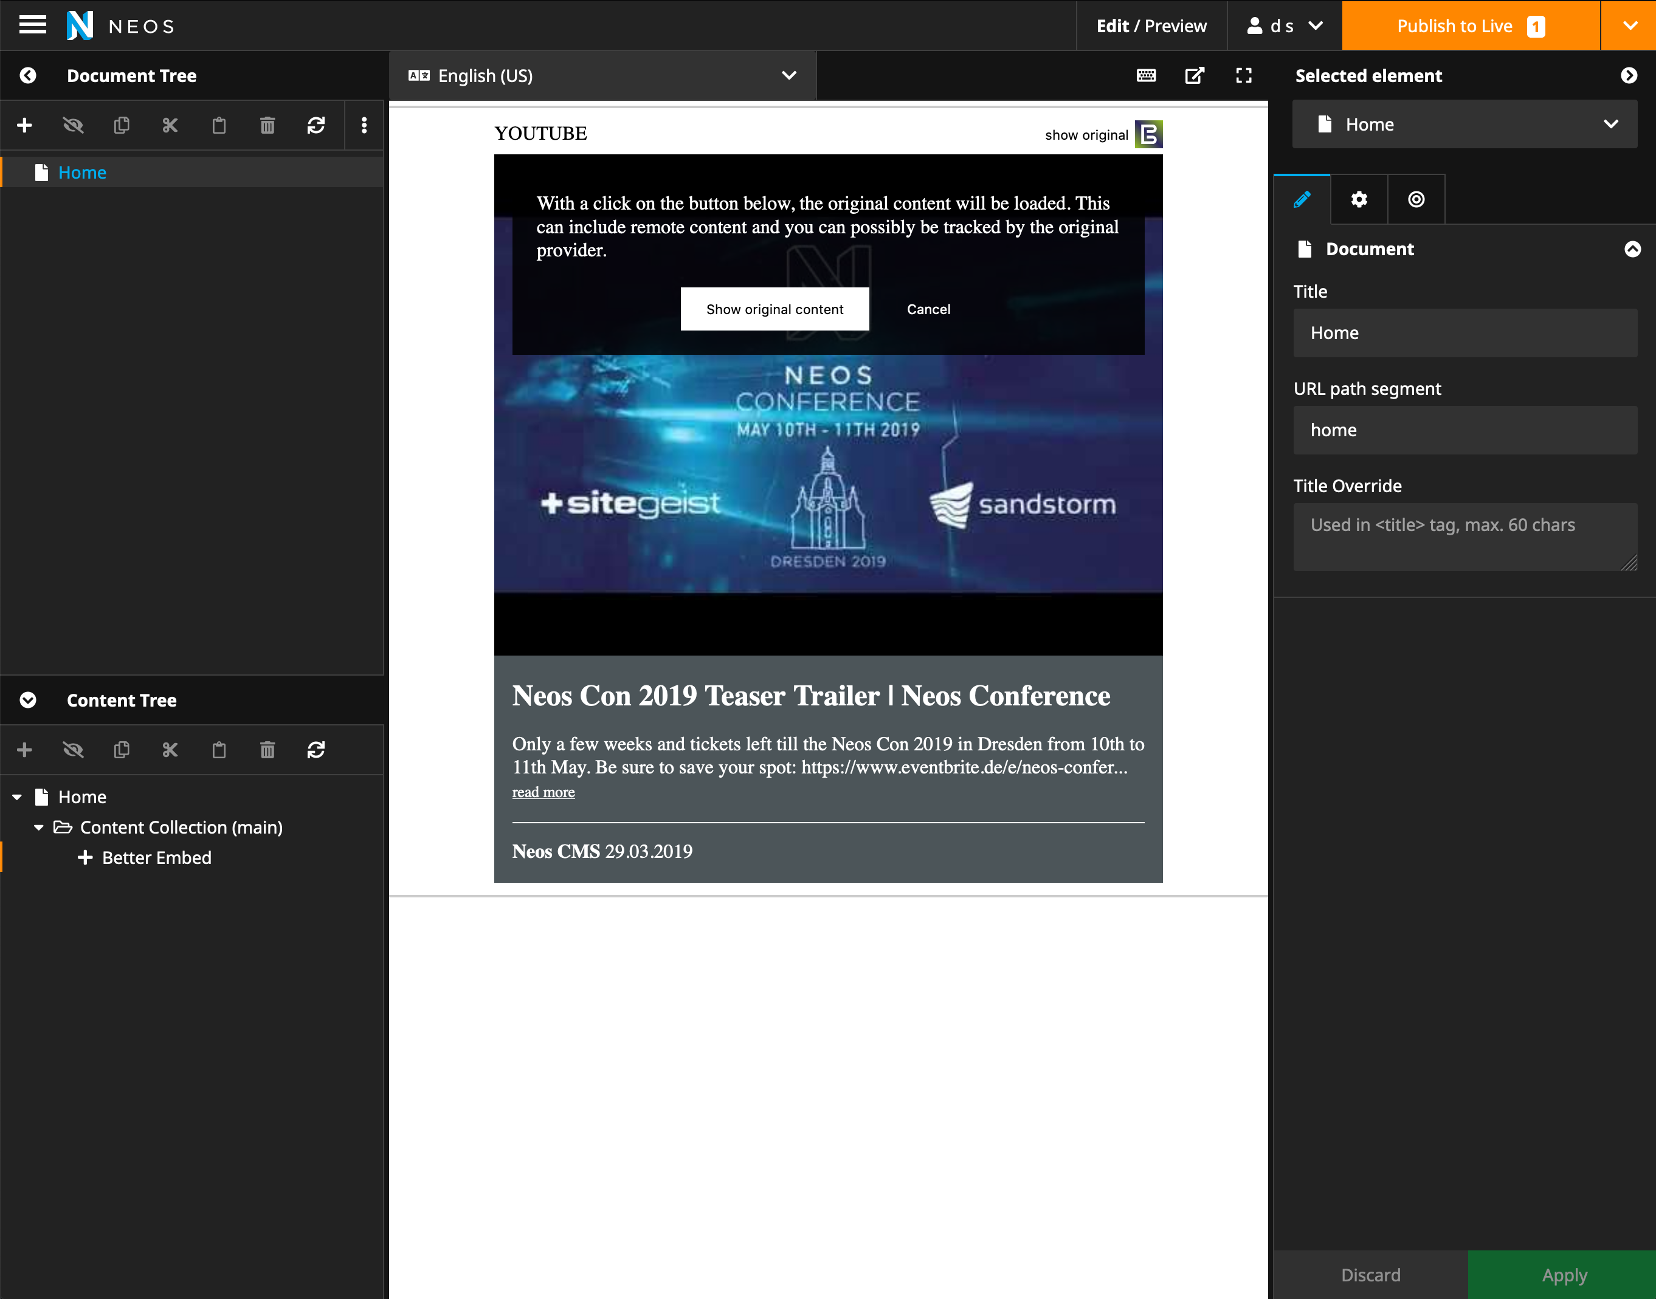The image size is (1656, 1299).
Task: Collapse Content Collection (main) tree node
Action: 39,828
